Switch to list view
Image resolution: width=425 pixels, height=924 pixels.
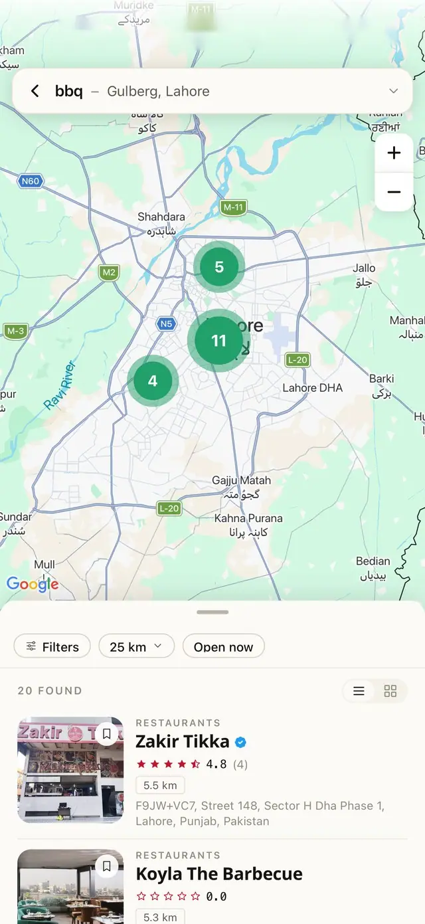point(359,692)
